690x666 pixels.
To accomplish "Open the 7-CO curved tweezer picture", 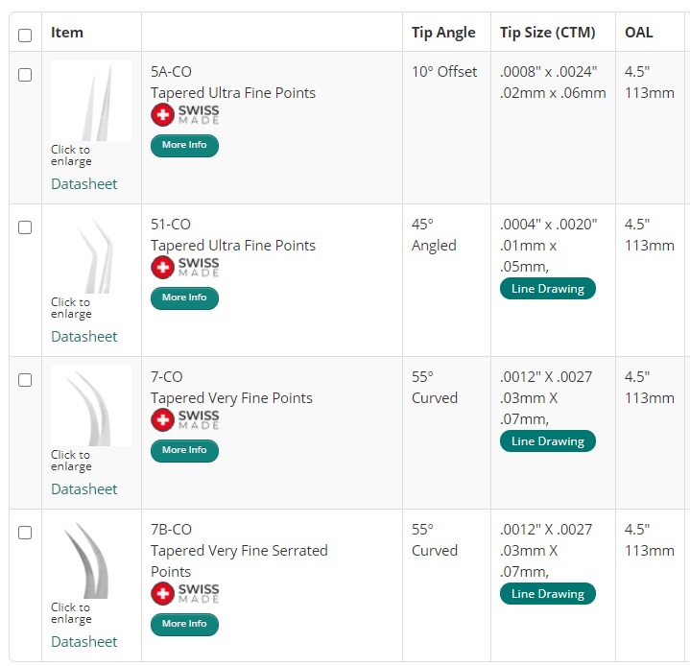I will pos(91,406).
